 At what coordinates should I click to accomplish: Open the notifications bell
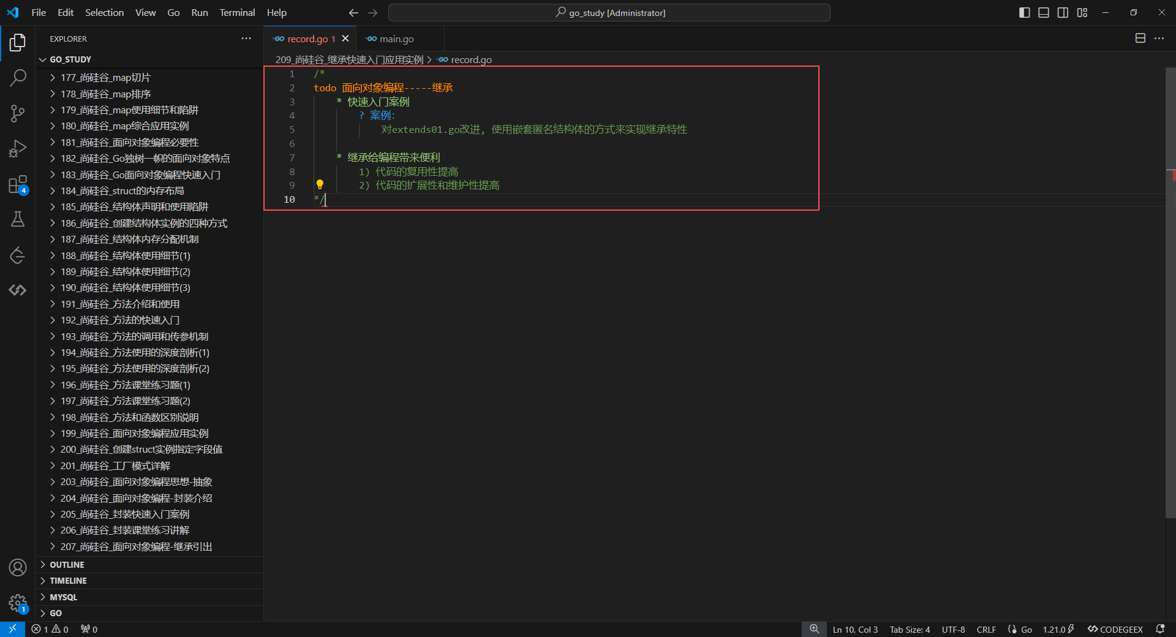[x=1160, y=629]
